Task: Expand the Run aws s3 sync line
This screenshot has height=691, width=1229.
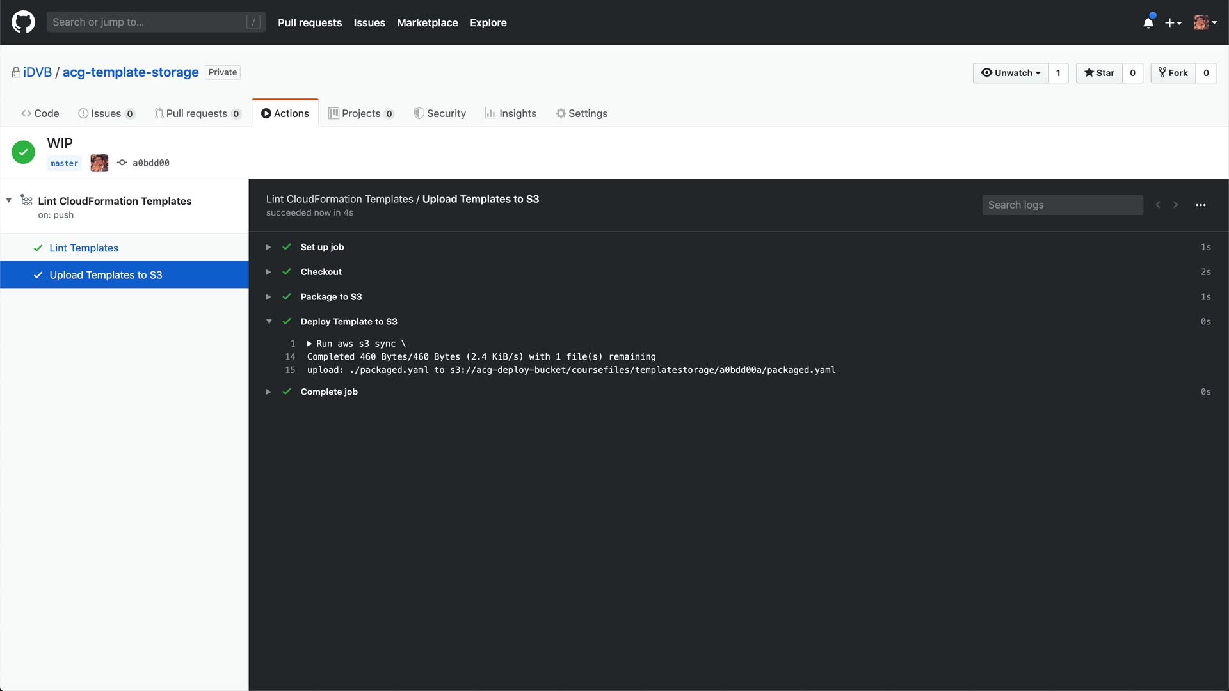Action: tap(310, 344)
